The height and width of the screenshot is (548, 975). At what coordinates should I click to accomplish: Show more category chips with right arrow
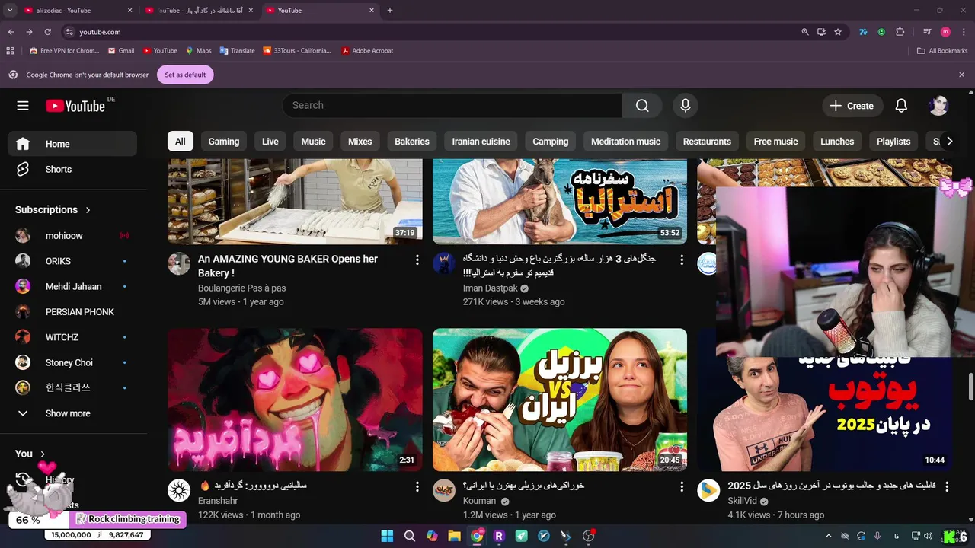[x=949, y=142]
